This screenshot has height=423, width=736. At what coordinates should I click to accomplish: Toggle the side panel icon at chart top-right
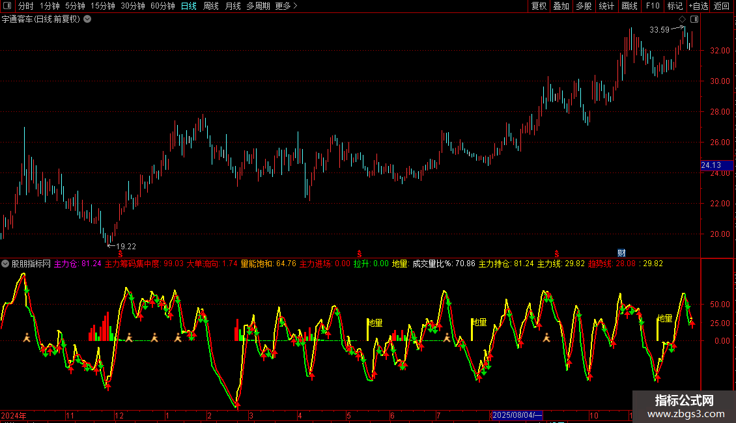694,20
